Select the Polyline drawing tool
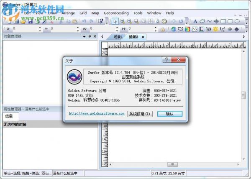Viewport: 251px width, 179px height. pyautogui.click(x=209, y=21)
